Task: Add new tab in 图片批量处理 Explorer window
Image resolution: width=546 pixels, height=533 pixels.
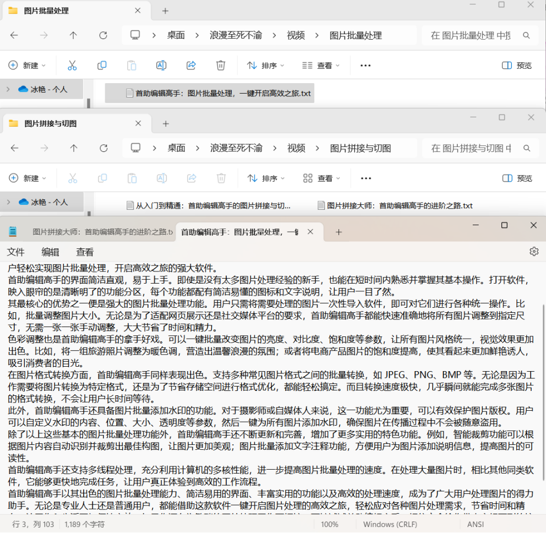Action: pyautogui.click(x=166, y=11)
